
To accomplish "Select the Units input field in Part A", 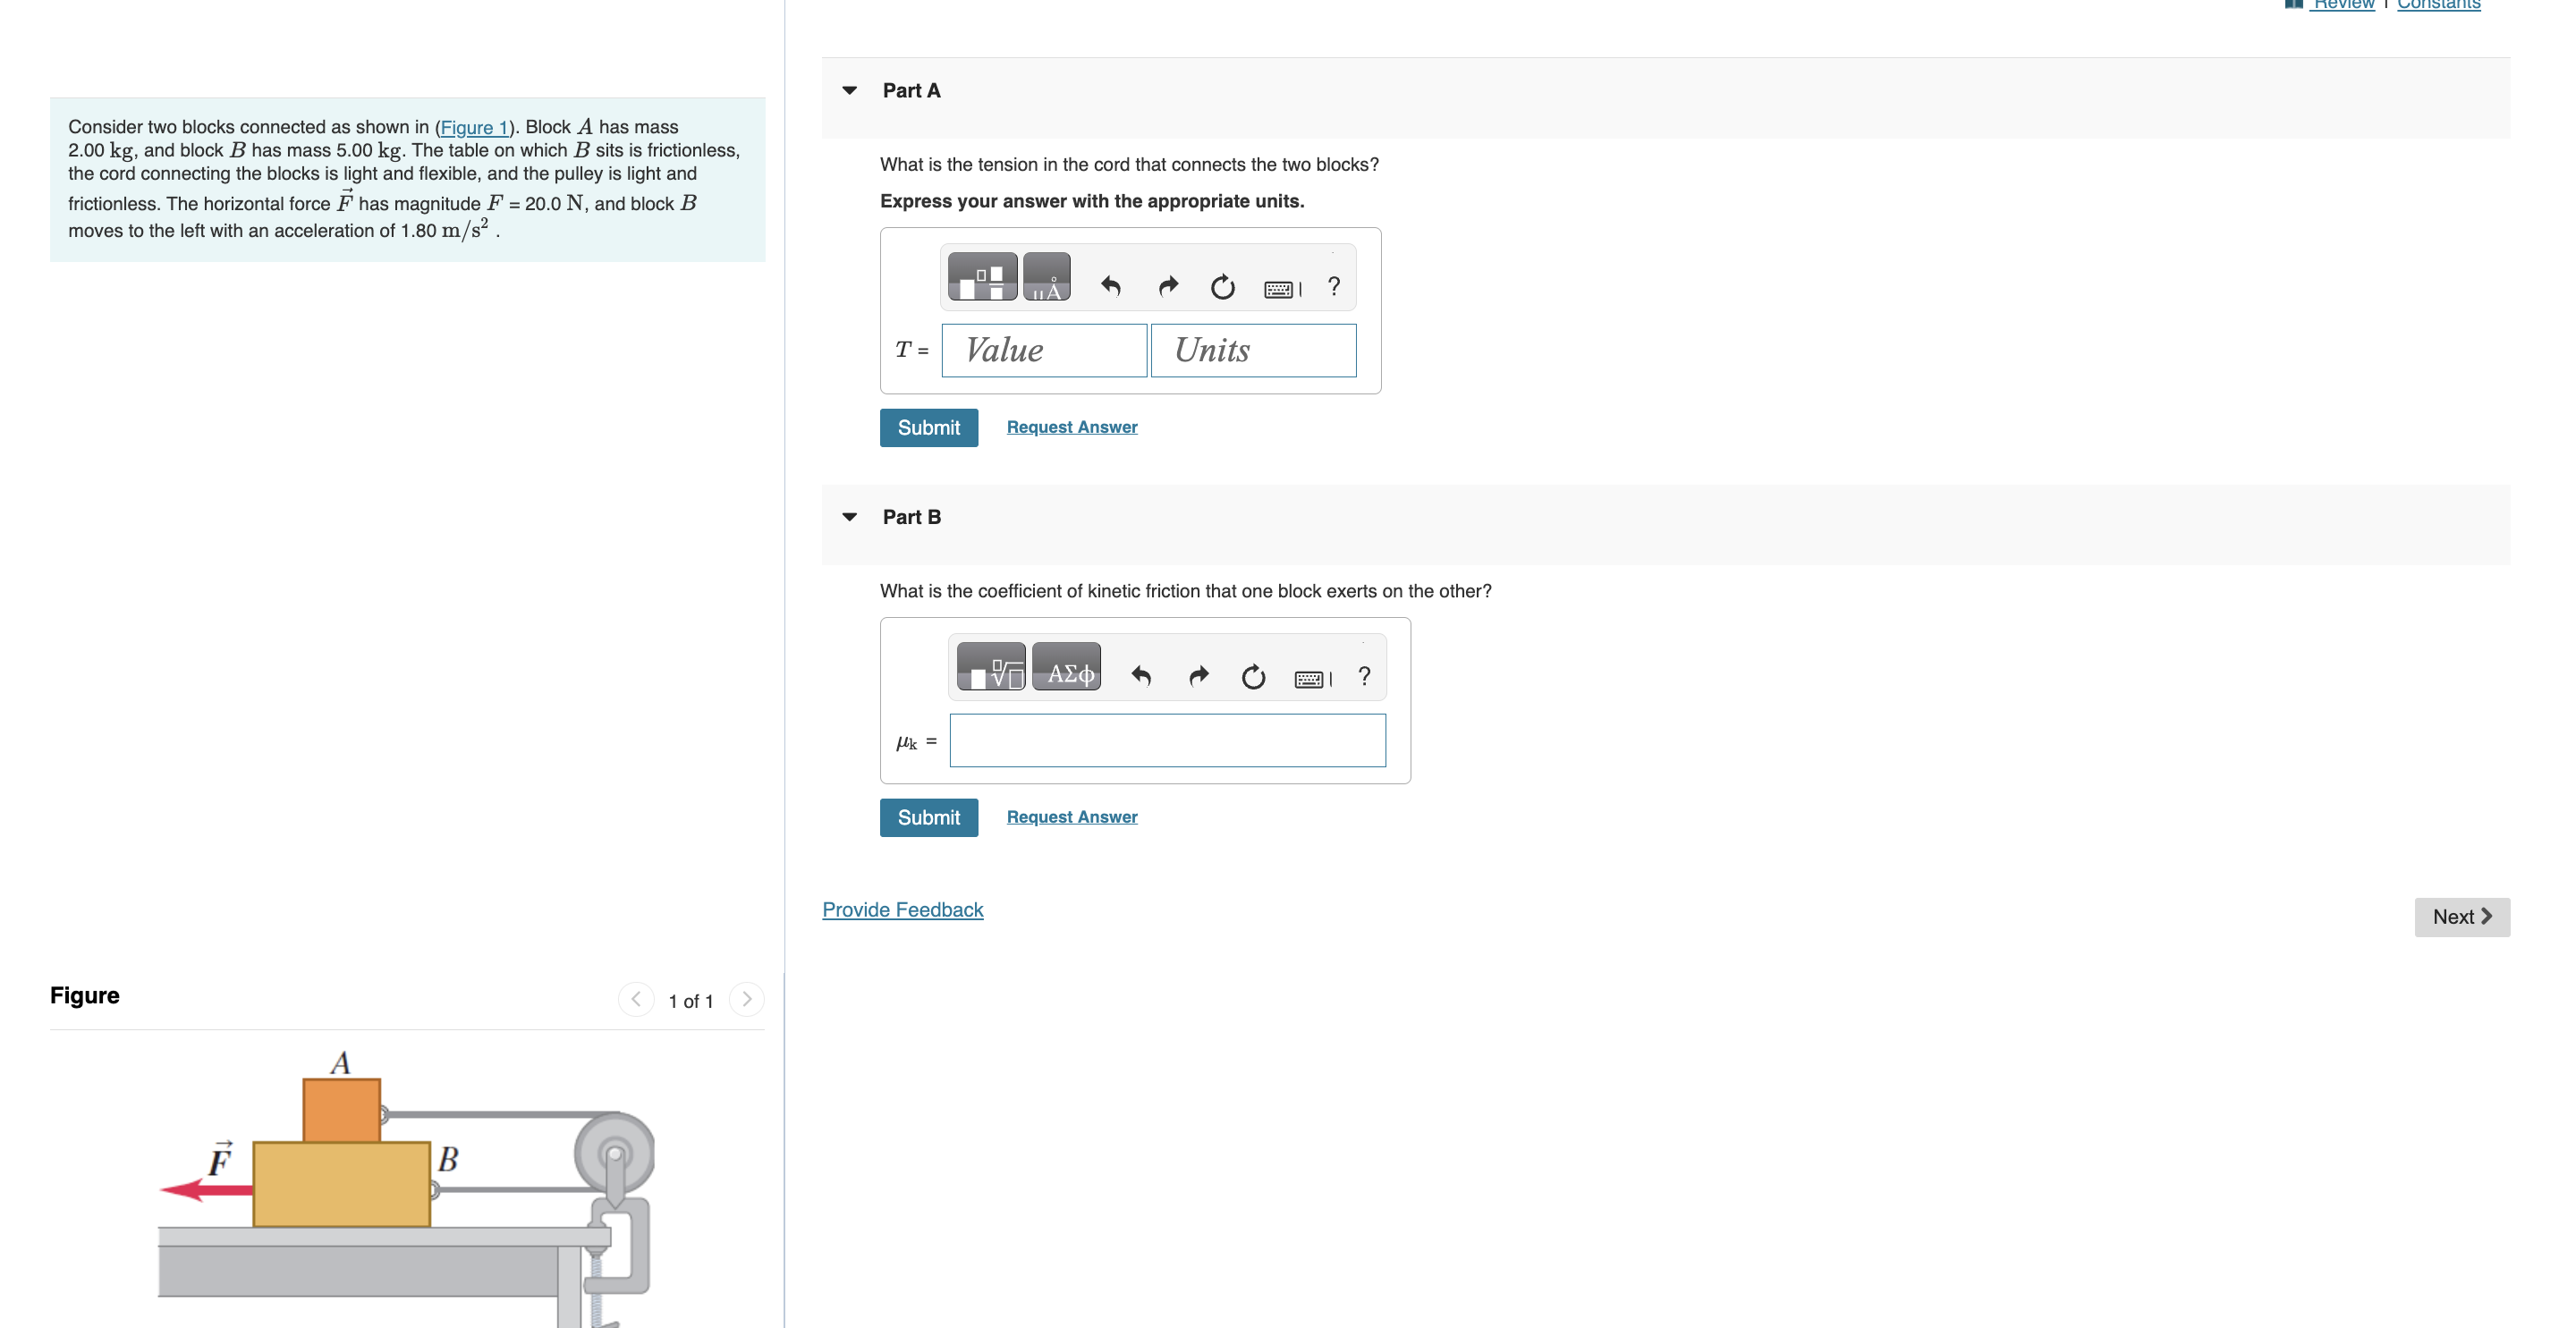I will point(1251,351).
